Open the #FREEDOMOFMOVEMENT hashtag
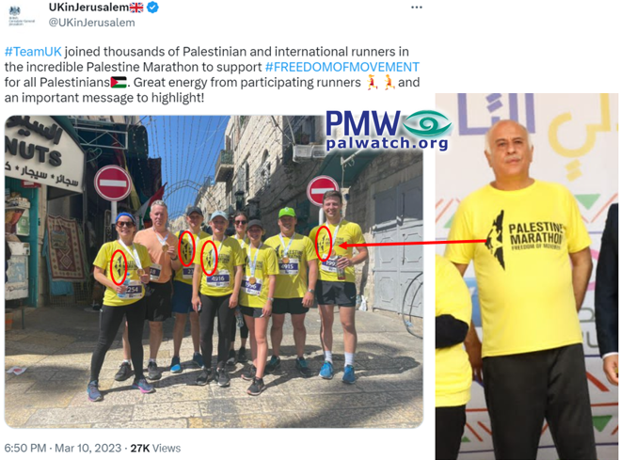The height and width of the screenshot is (460, 620). (x=342, y=67)
